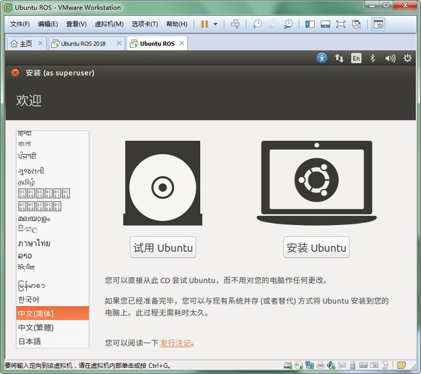This screenshot has height=374, width=421.
Task: Close the 安装 installer window
Action: (16, 73)
